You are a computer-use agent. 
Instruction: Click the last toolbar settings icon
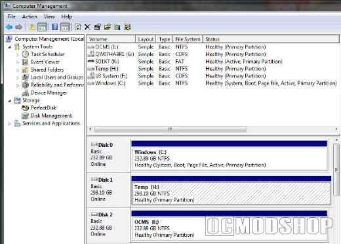pyautogui.click(x=127, y=27)
